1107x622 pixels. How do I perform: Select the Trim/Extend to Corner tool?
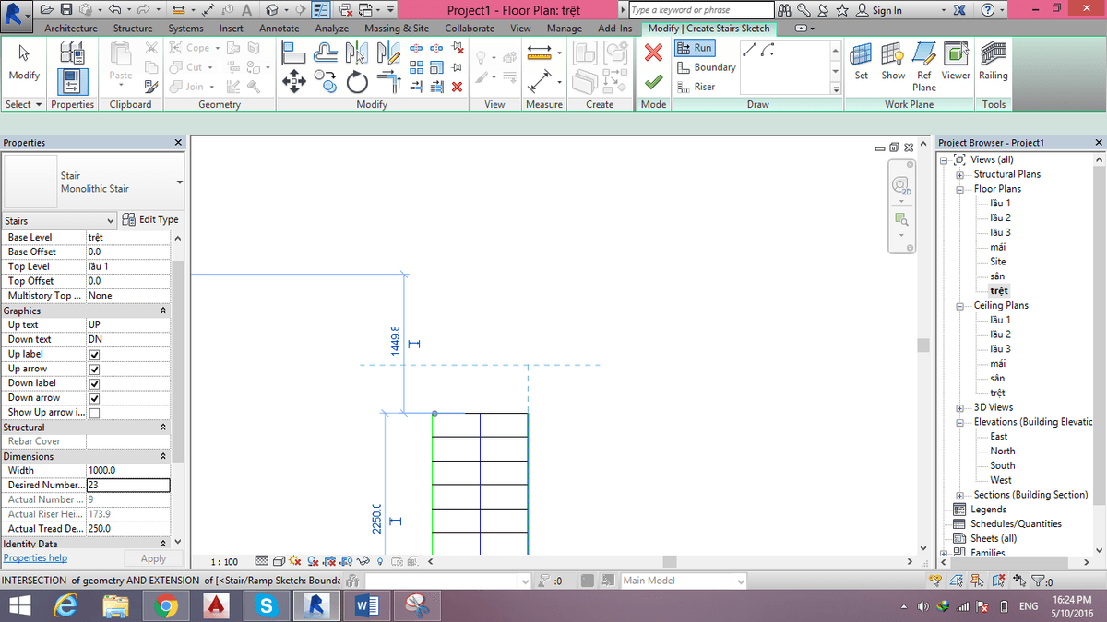click(x=389, y=82)
